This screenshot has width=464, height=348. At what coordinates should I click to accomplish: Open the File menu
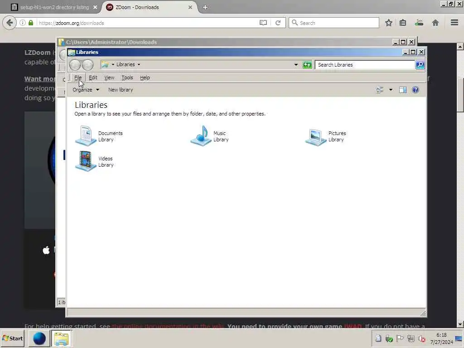point(78,77)
